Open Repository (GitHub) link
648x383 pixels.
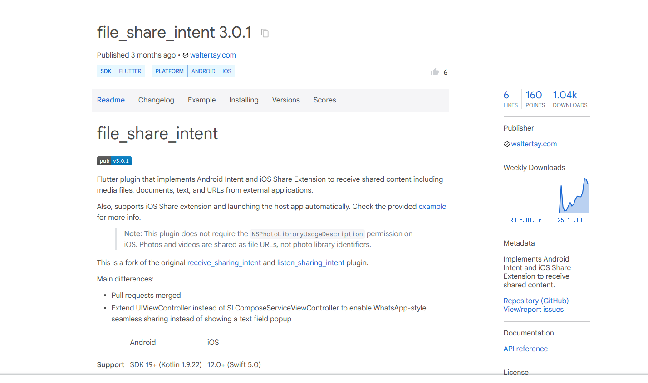point(536,301)
